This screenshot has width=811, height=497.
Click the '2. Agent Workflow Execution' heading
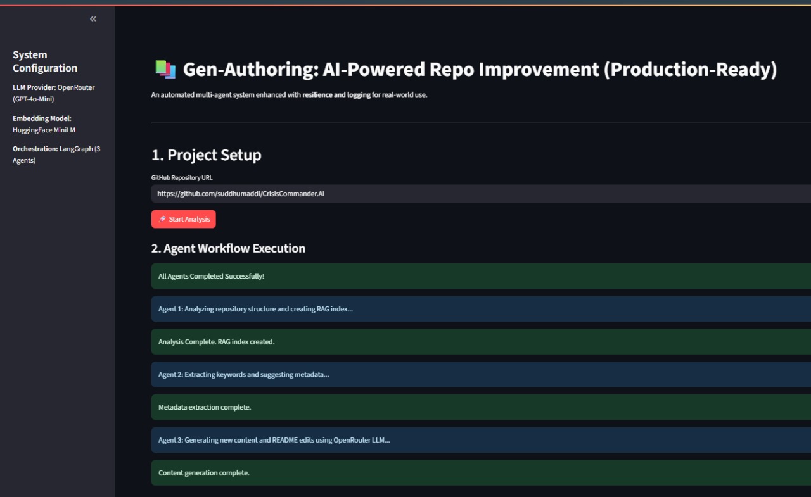[x=228, y=248]
